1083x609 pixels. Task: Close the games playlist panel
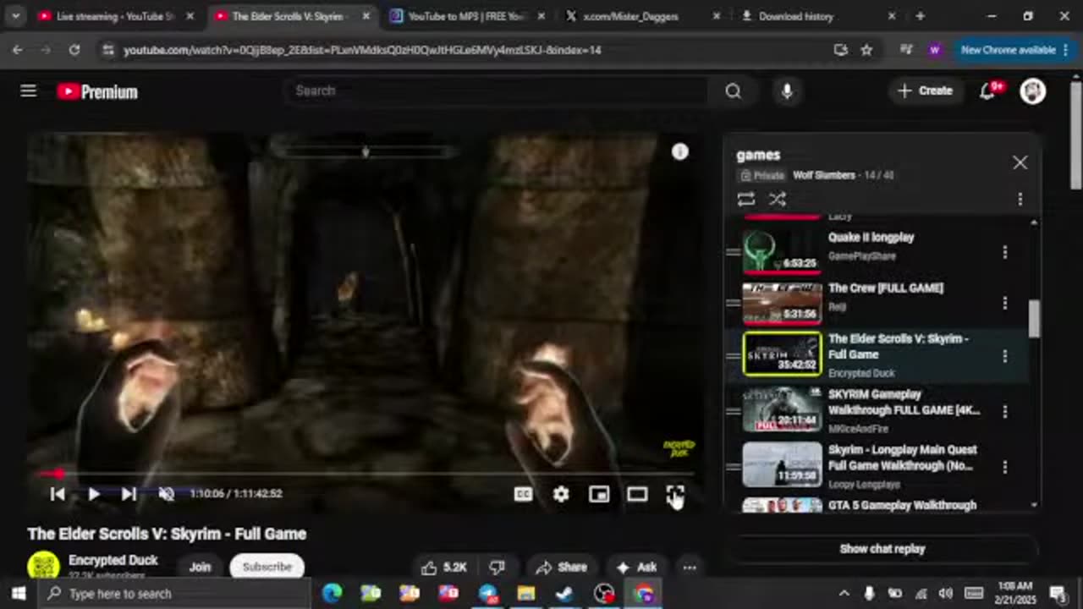point(1020,162)
